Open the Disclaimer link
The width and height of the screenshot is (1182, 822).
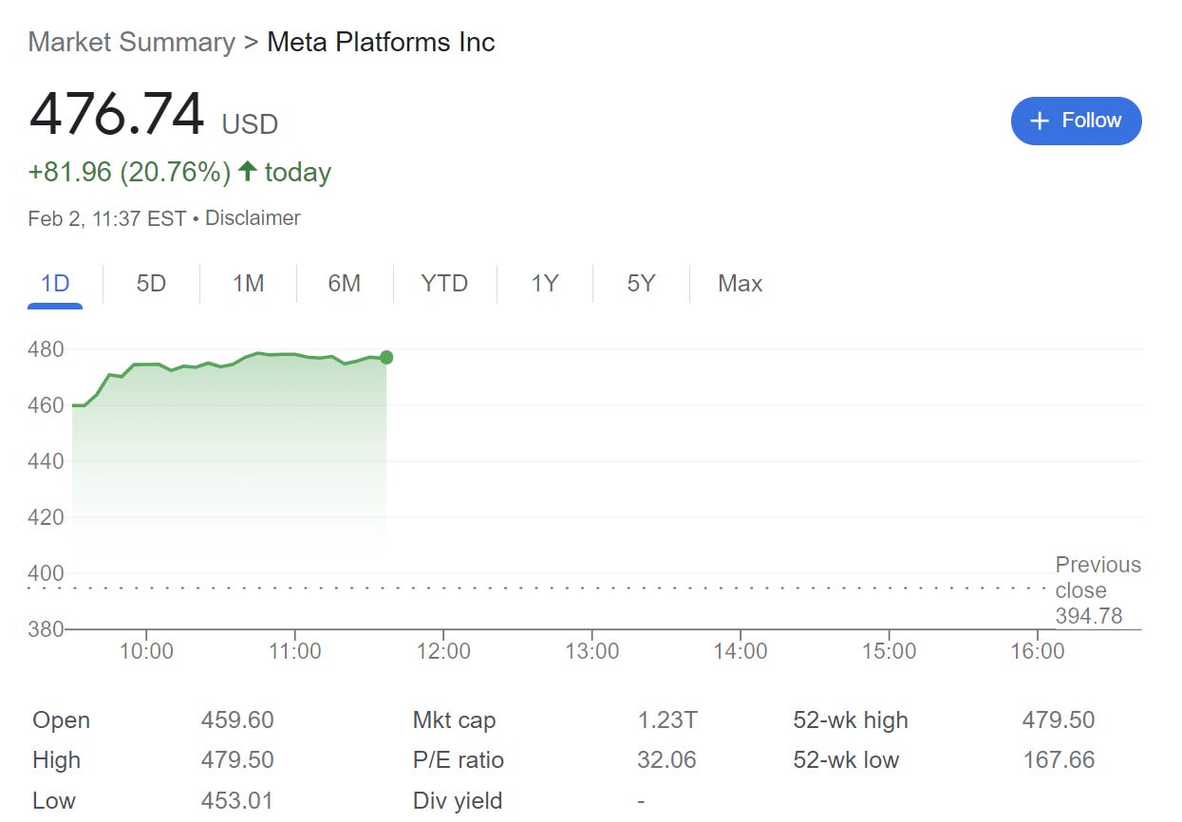pyautogui.click(x=253, y=217)
